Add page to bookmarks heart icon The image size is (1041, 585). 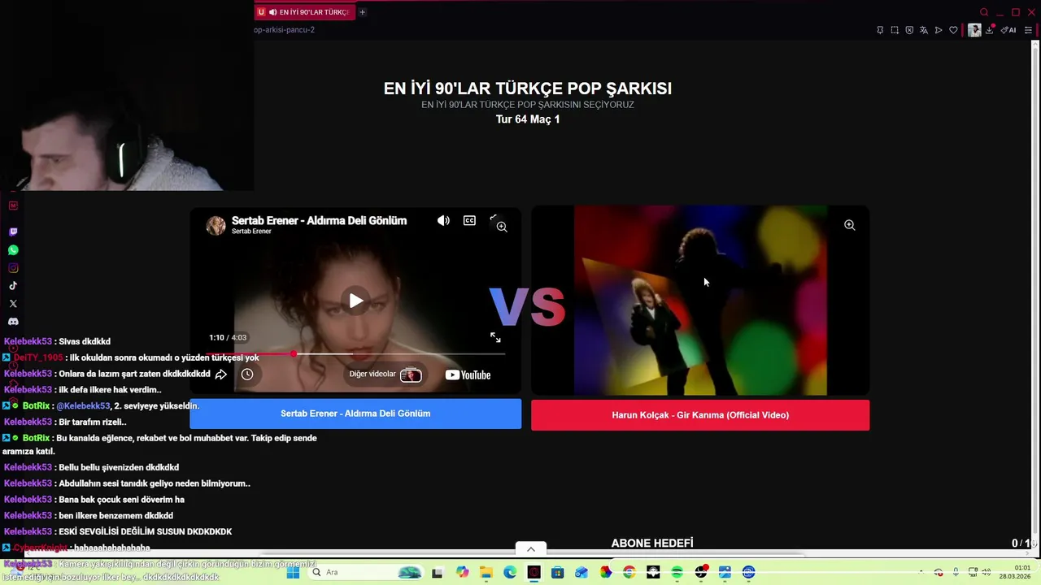point(953,30)
